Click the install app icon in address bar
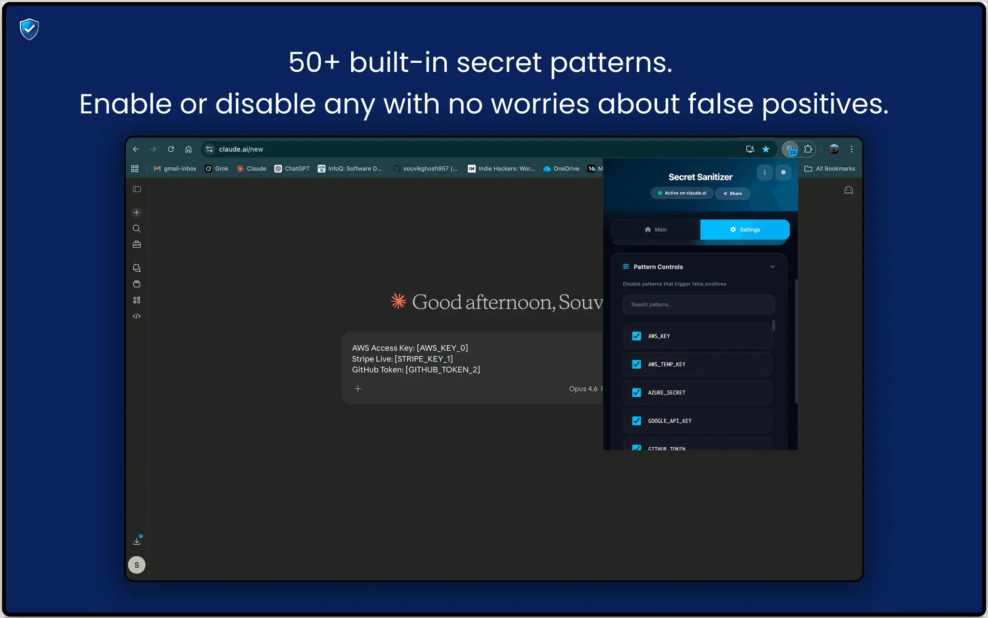 click(750, 149)
